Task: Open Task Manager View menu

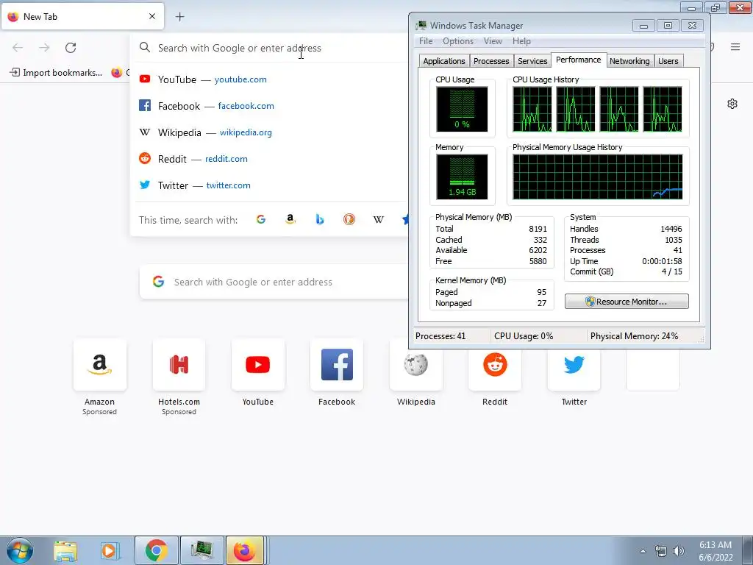Action: [493, 41]
